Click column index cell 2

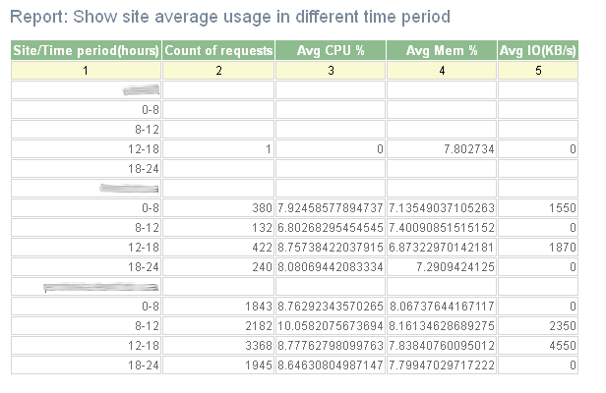click(218, 71)
